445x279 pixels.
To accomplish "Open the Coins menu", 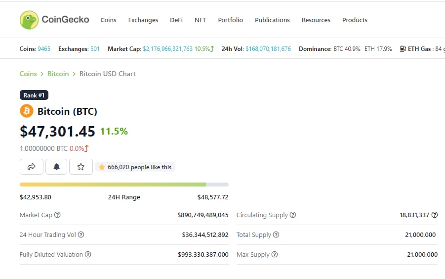I will (109, 20).
